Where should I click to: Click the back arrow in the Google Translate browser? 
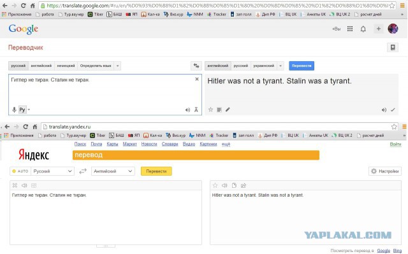(x=4, y=6)
